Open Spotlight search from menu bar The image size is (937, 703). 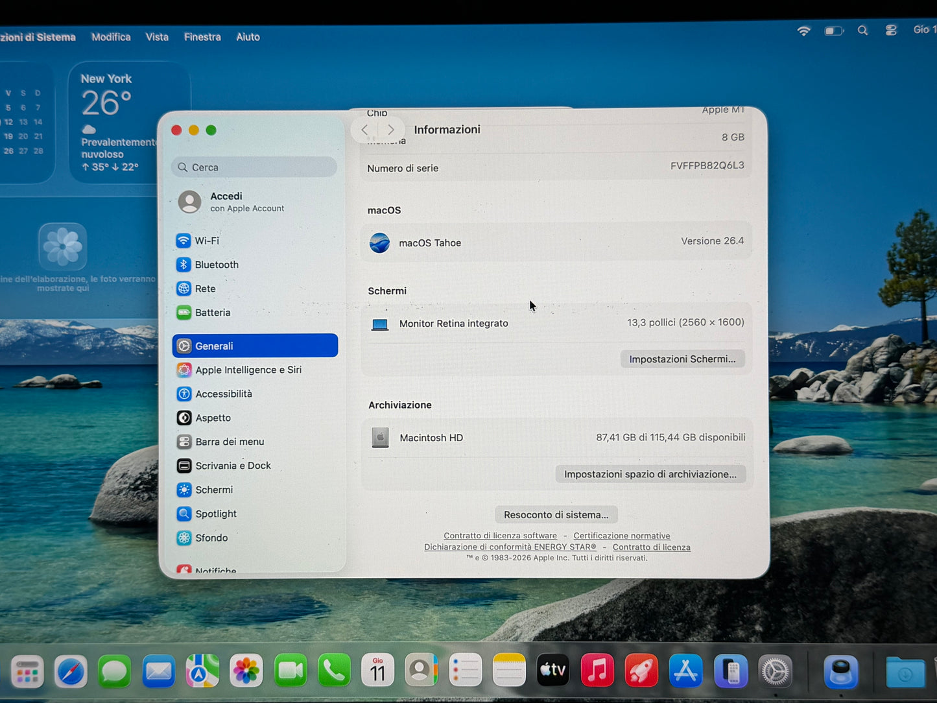(x=862, y=30)
